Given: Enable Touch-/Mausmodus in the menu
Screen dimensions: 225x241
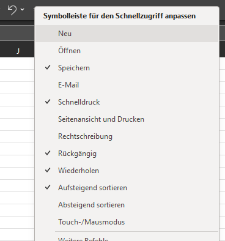Looking at the screenshot, I should (x=127, y=222).
